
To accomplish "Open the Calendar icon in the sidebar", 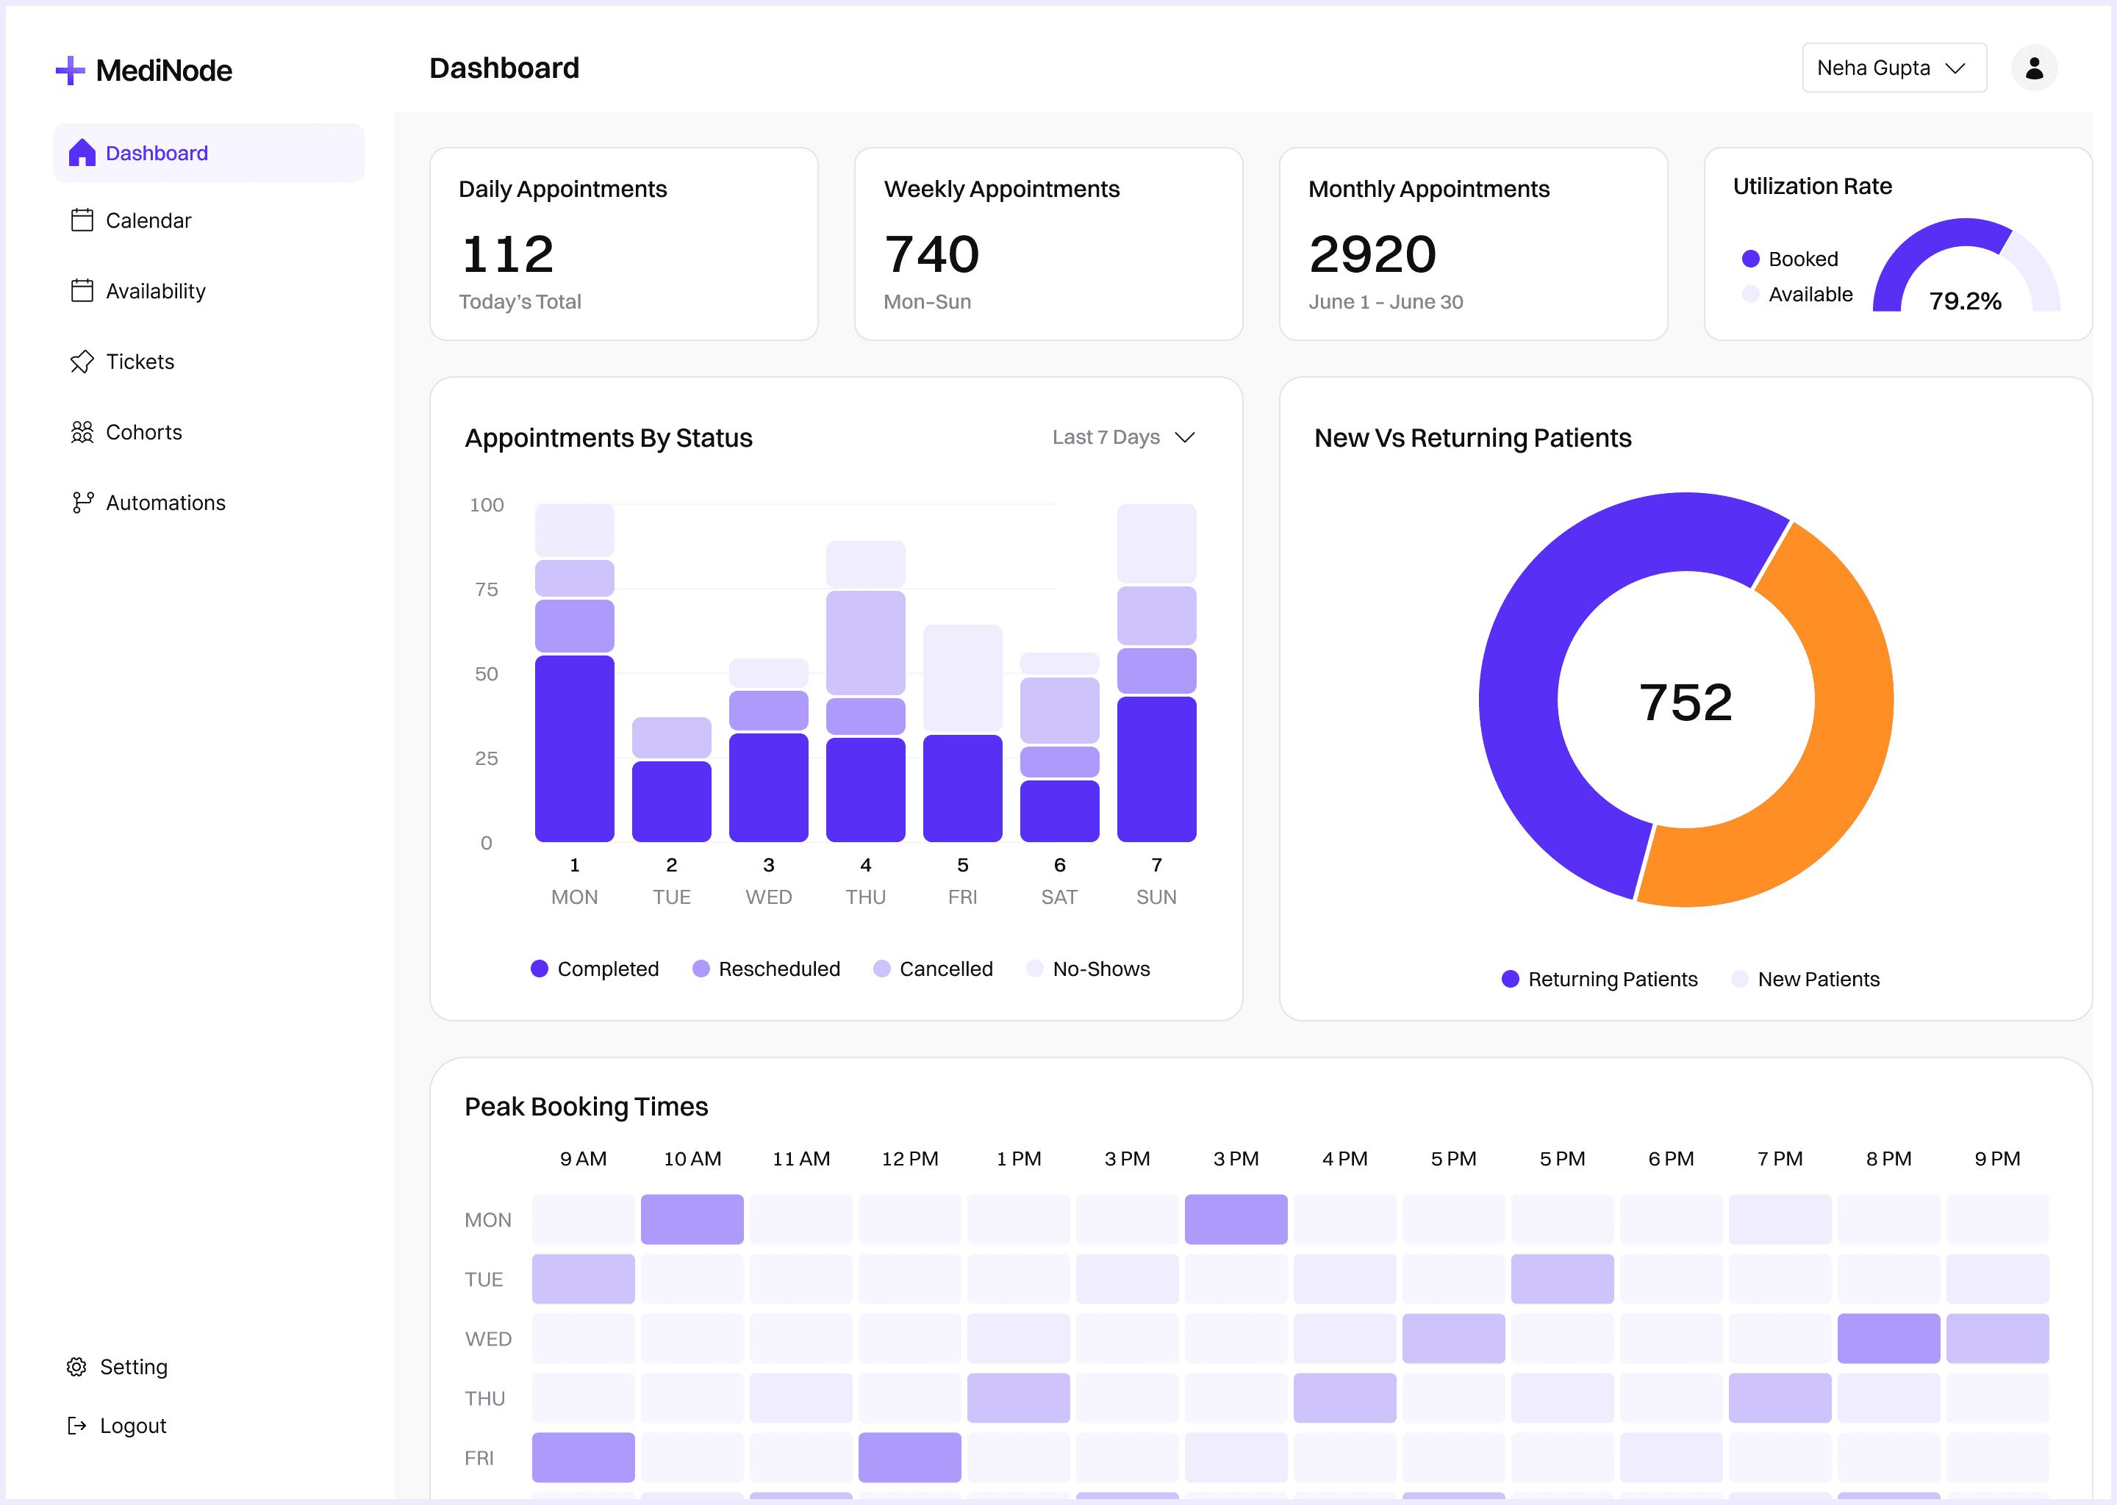I will [82, 220].
